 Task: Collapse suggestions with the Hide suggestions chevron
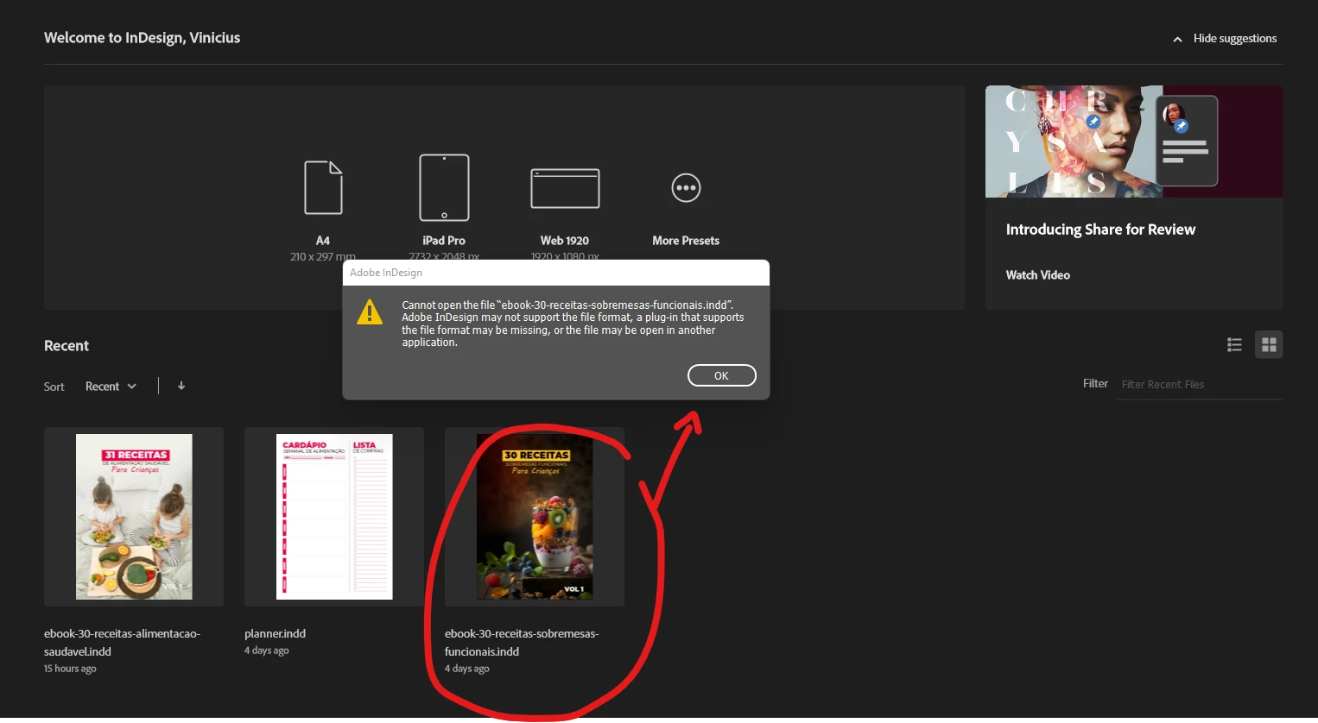(1177, 39)
